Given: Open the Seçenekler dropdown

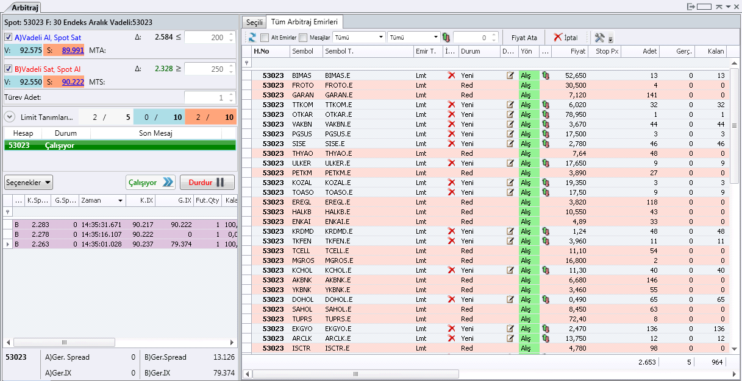Looking at the screenshot, I should 28,182.
